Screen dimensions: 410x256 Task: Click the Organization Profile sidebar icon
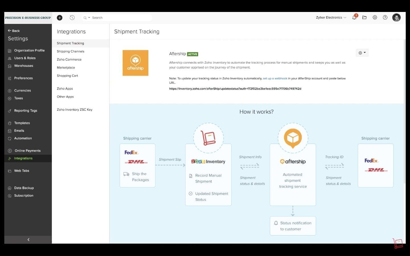pyautogui.click(x=9, y=51)
